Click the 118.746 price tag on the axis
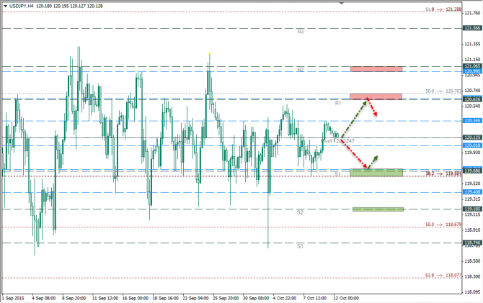The height and width of the screenshot is (303, 483). (x=472, y=243)
